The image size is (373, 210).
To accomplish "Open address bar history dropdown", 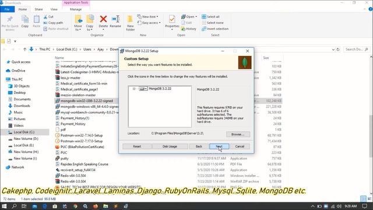I will (x=333, y=50).
